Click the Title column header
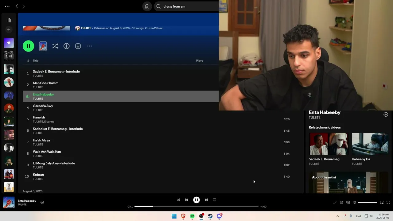393x221 pixels. [36, 61]
